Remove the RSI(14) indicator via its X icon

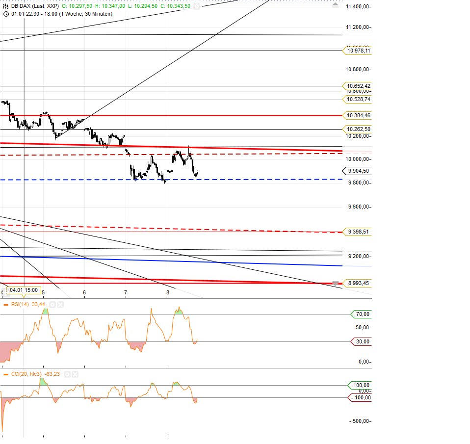pyautogui.click(x=60, y=304)
